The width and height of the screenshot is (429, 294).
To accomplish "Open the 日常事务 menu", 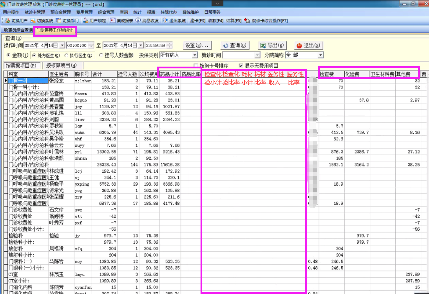I will (212, 12).
